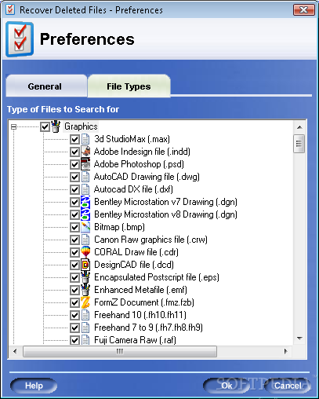Click the Ok button
Viewport: 319px width, 399px height.
click(x=227, y=386)
